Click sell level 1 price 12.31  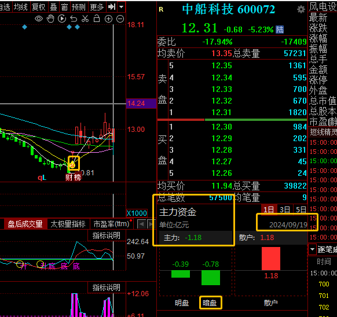222,112
